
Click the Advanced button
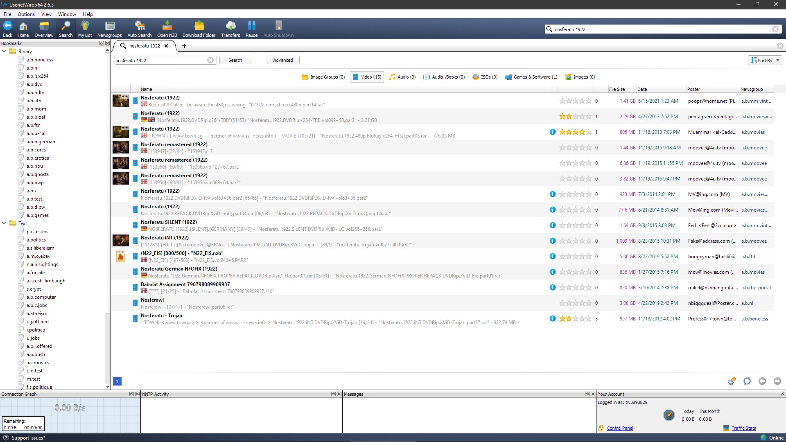(283, 60)
